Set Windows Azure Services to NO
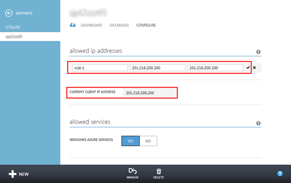Viewport: 291px width, 183px height. coord(148,141)
